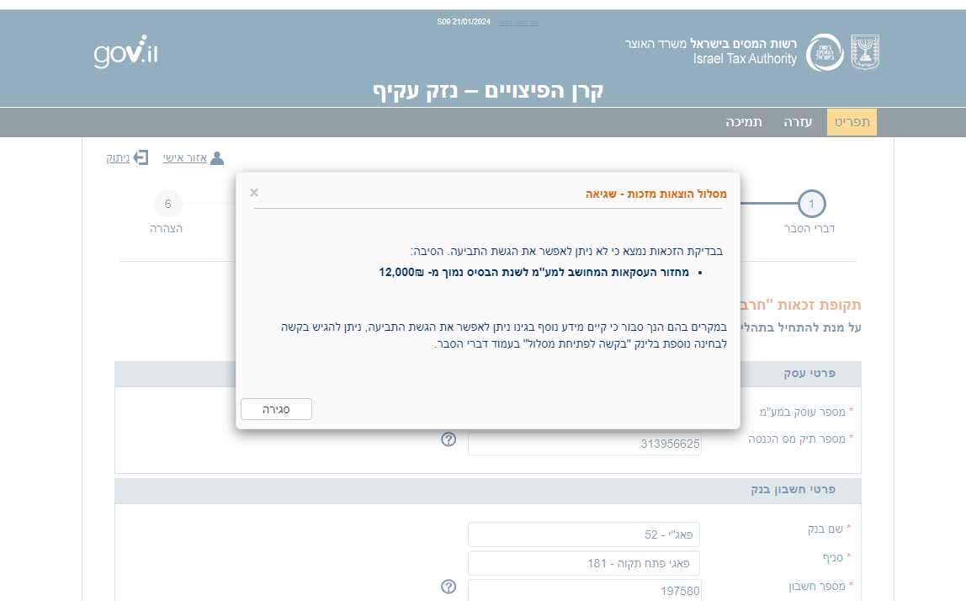Open the אזור אישי link
Viewport: 966px width, 601px height.
pos(185,157)
